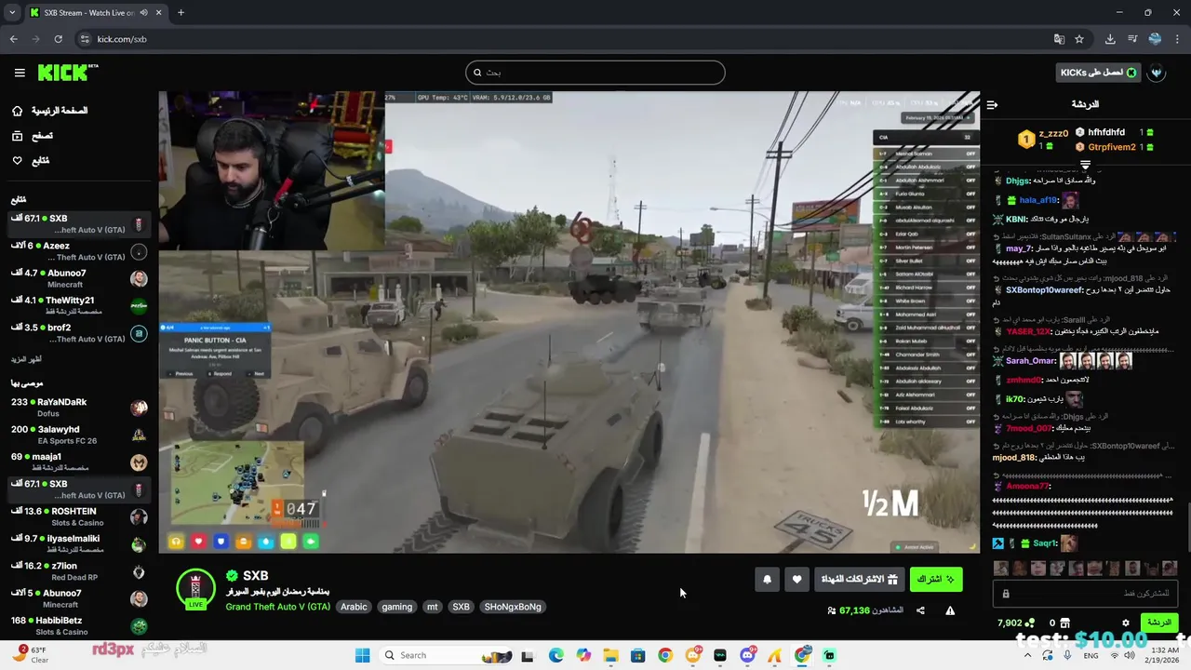Open the chat shop icon
Screen dimensions: 1191x670
click(x=1065, y=623)
